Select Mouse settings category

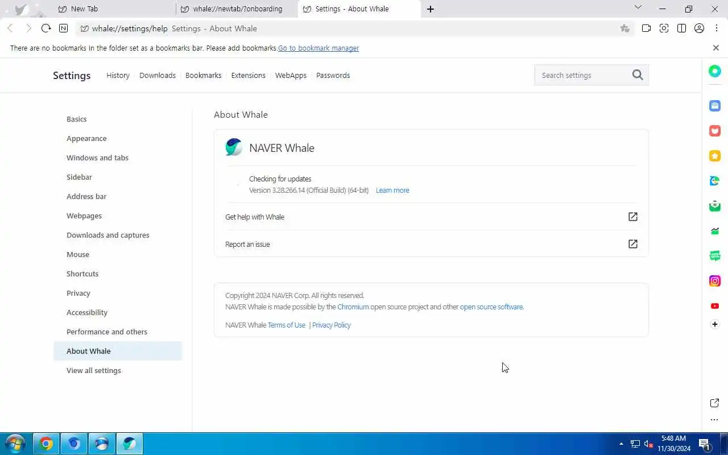pos(78,254)
